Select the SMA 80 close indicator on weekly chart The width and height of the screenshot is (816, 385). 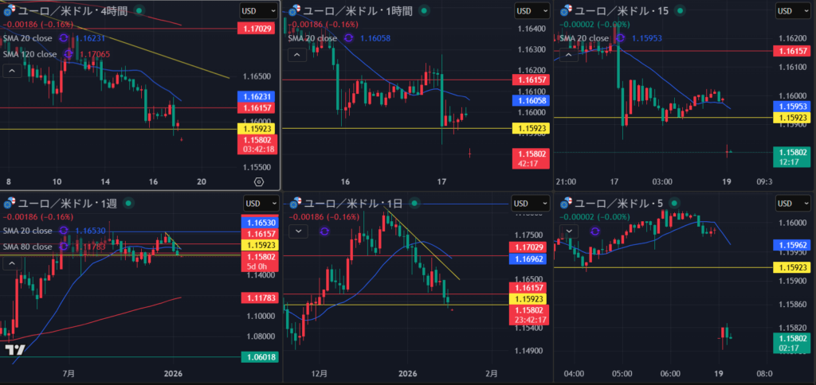click(x=28, y=247)
